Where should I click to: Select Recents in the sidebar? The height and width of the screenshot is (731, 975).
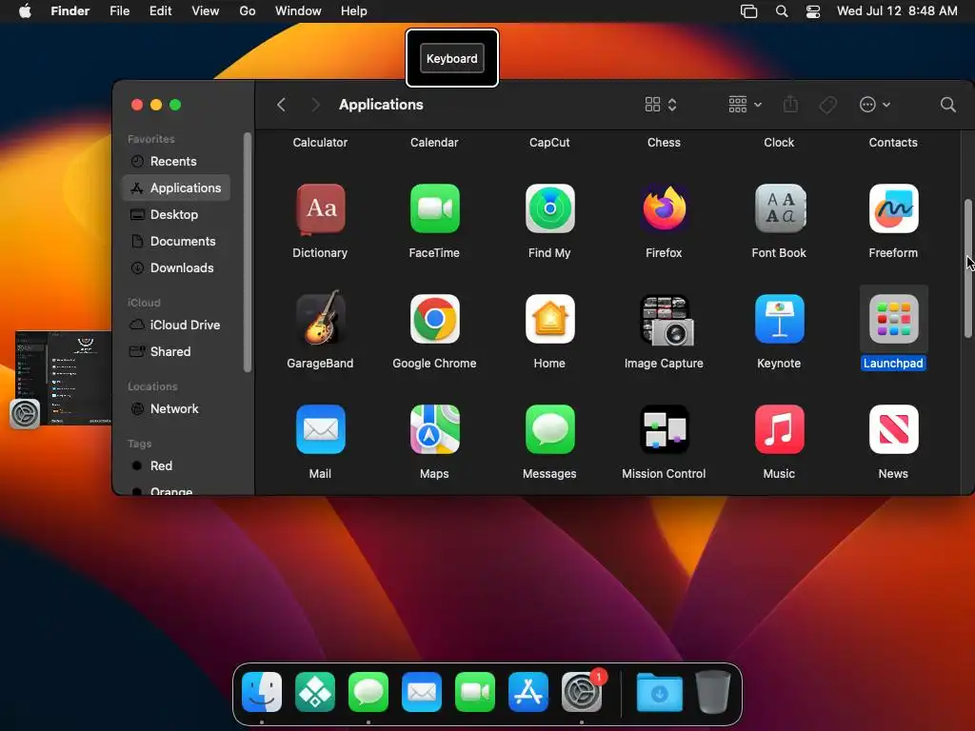point(176,161)
